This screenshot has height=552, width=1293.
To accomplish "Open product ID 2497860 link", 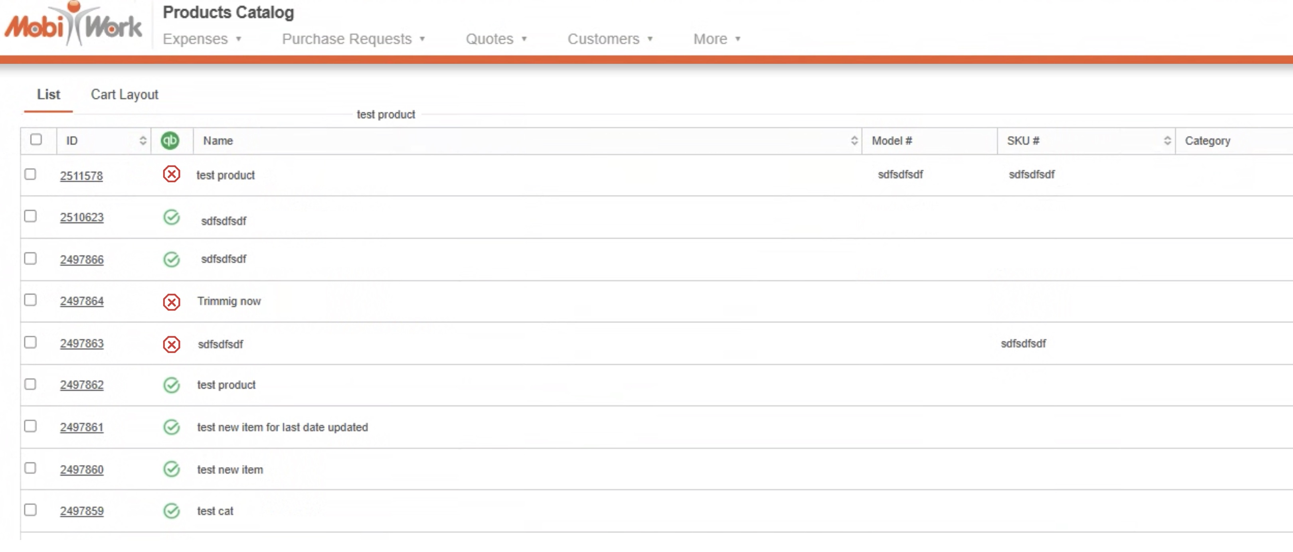I will click(82, 470).
